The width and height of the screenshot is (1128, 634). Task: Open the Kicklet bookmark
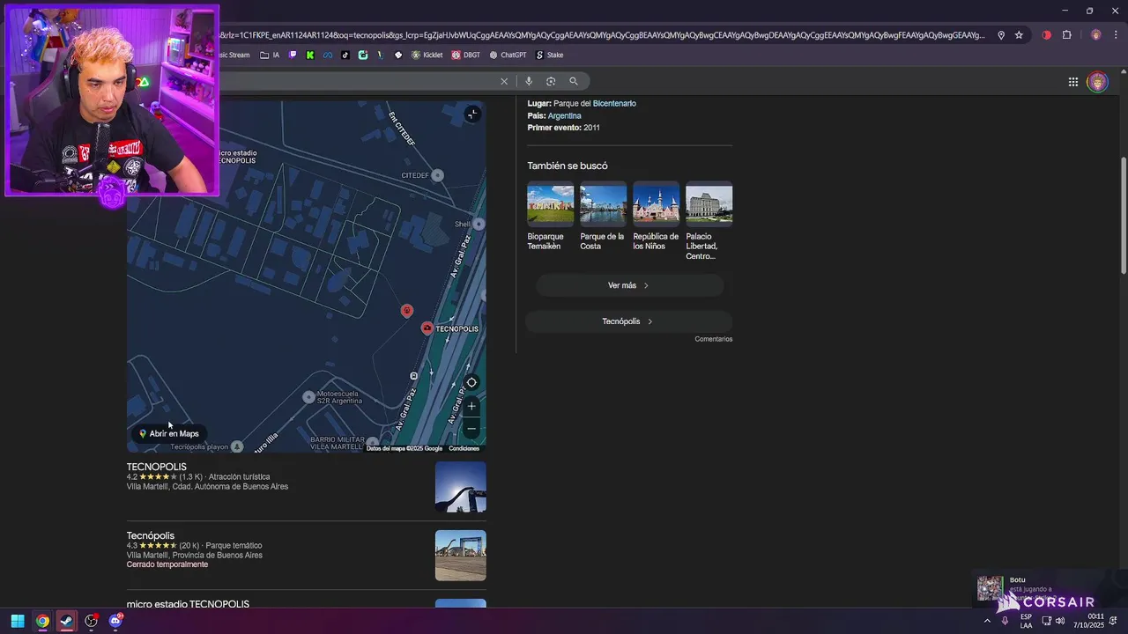pos(427,55)
